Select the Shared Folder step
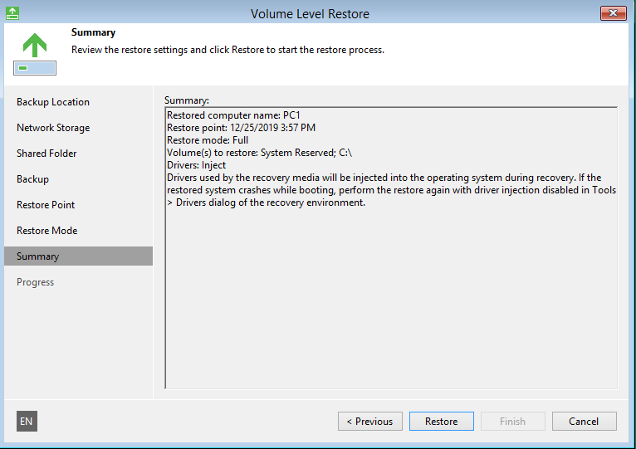This screenshot has width=636, height=449. tap(46, 154)
